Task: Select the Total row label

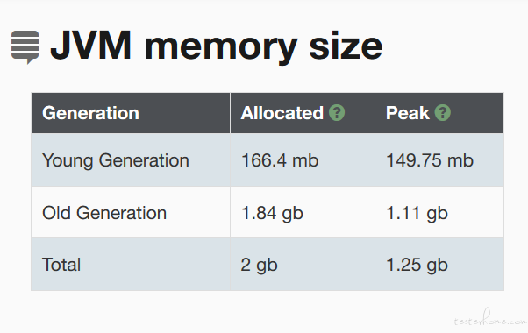Action: click(x=61, y=265)
